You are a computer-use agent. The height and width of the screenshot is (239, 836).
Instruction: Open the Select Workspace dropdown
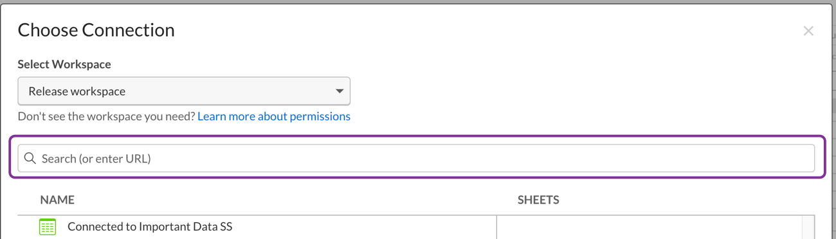(x=184, y=91)
